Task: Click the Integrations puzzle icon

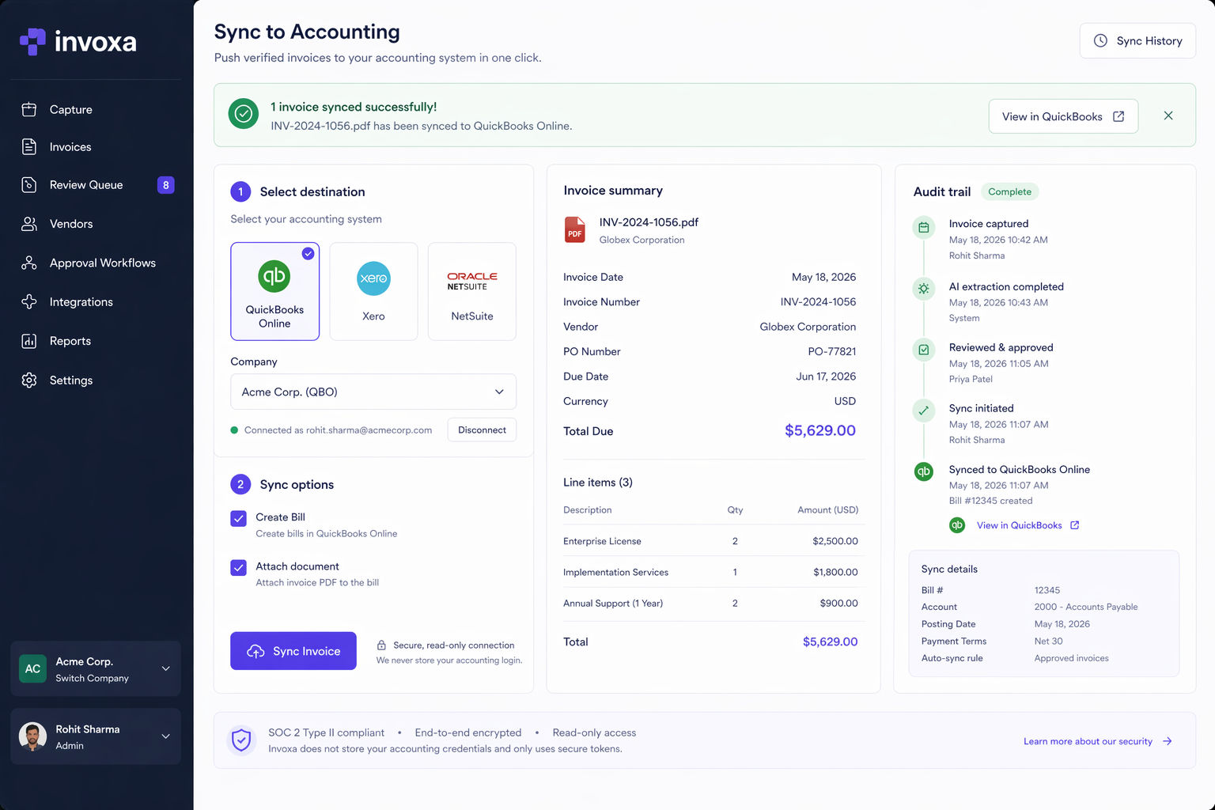Action: point(29,301)
